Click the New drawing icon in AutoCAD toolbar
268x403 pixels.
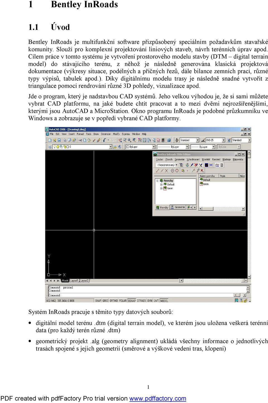click(x=49, y=140)
